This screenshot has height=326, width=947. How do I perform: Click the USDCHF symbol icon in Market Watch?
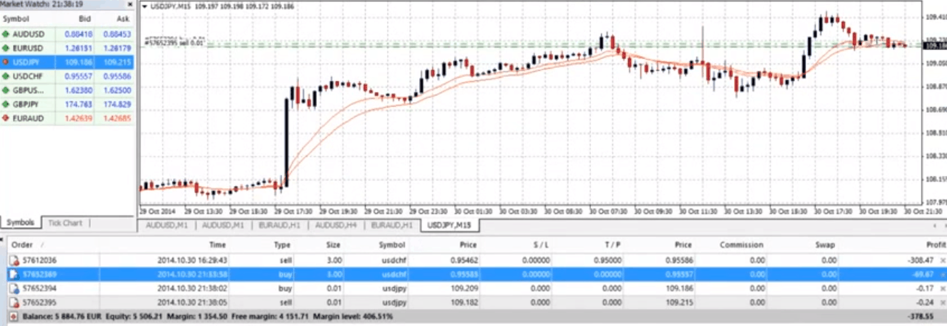coord(6,76)
